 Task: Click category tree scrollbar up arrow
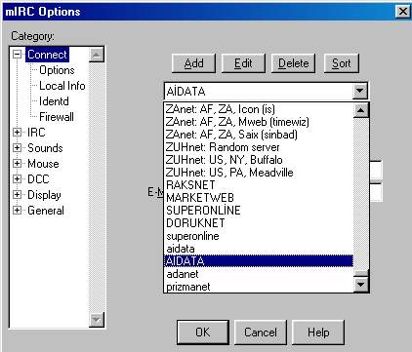[x=96, y=55]
